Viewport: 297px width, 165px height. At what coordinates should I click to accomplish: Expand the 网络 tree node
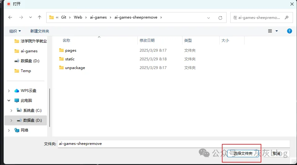(x=9, y=130)
